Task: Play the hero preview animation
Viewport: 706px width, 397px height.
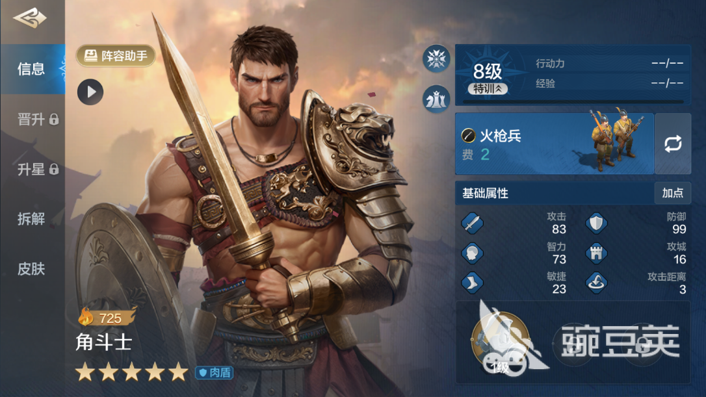Action: (90, 92)
